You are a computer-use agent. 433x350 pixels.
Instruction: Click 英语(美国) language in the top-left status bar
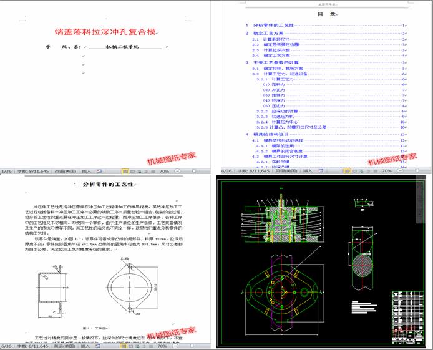point(65,171)
